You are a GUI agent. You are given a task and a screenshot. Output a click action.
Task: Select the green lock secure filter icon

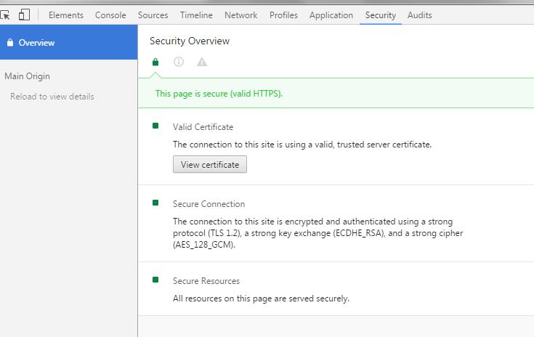pos(155,62)
